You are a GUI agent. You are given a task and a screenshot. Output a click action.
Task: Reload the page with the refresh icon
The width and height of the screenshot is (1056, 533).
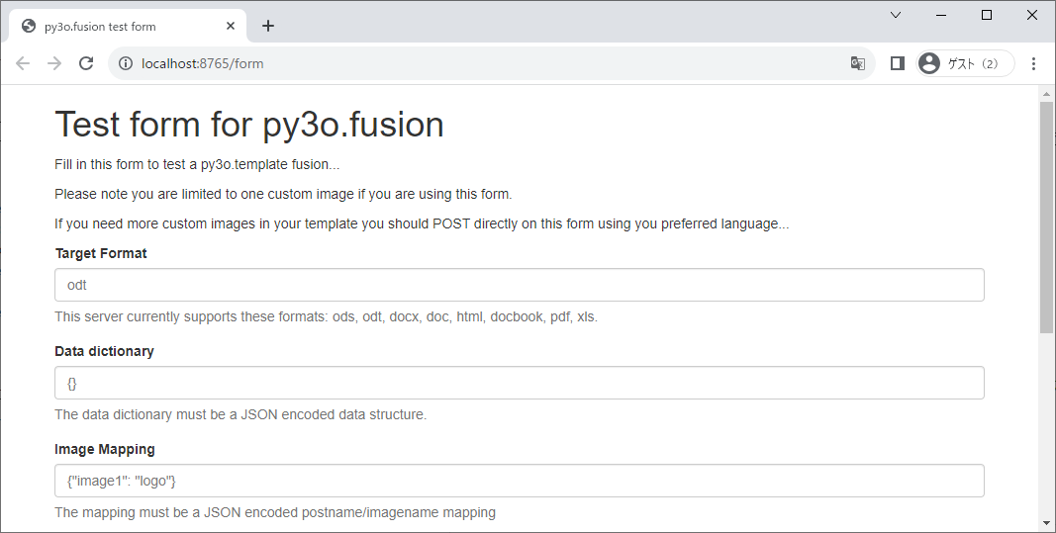(x=86, y=63)
